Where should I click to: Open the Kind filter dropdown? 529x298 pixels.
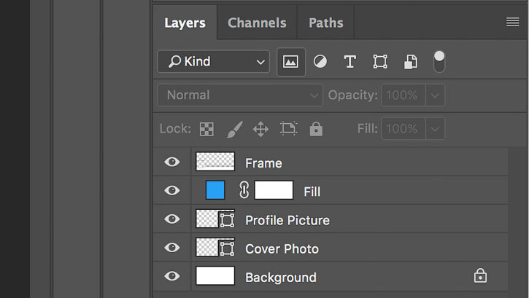click(214, 62)
